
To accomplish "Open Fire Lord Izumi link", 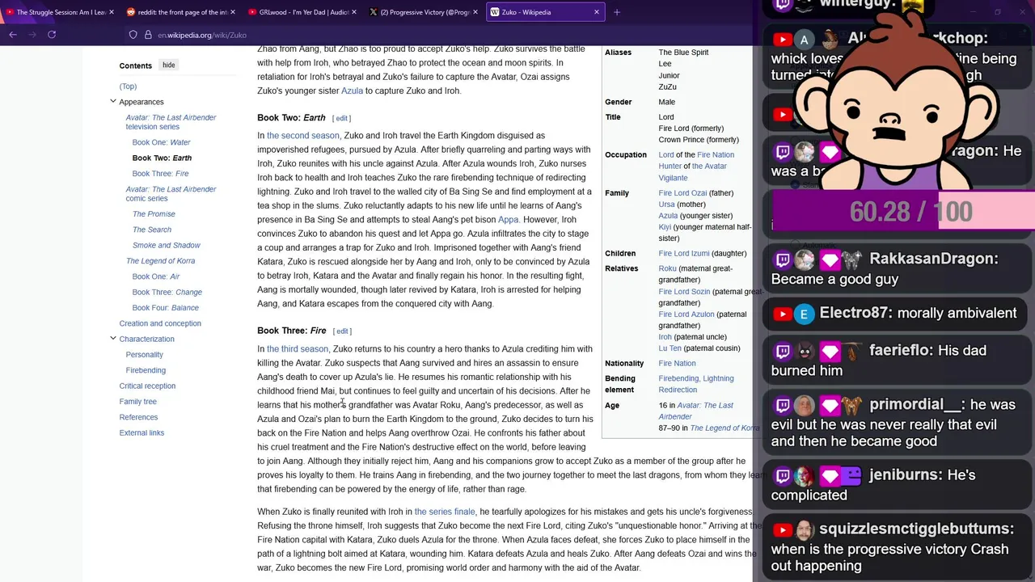I will point(684,253).
